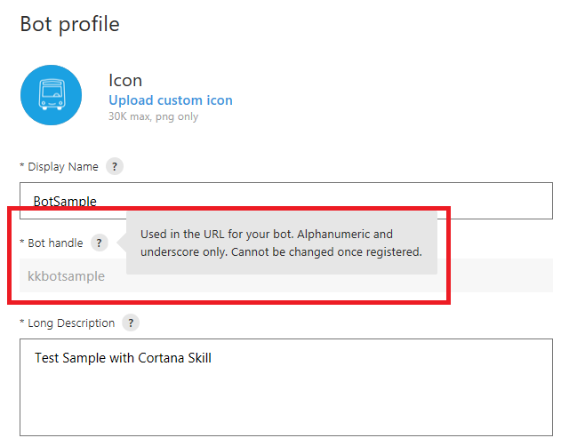
Task: Click the Bot handle label
Action: [55, 243]
